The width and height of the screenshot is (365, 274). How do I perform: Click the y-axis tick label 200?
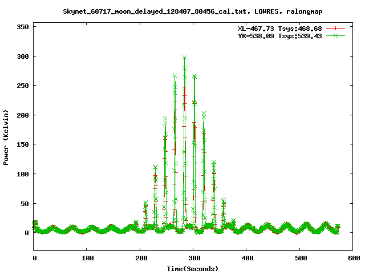(23, 115)
